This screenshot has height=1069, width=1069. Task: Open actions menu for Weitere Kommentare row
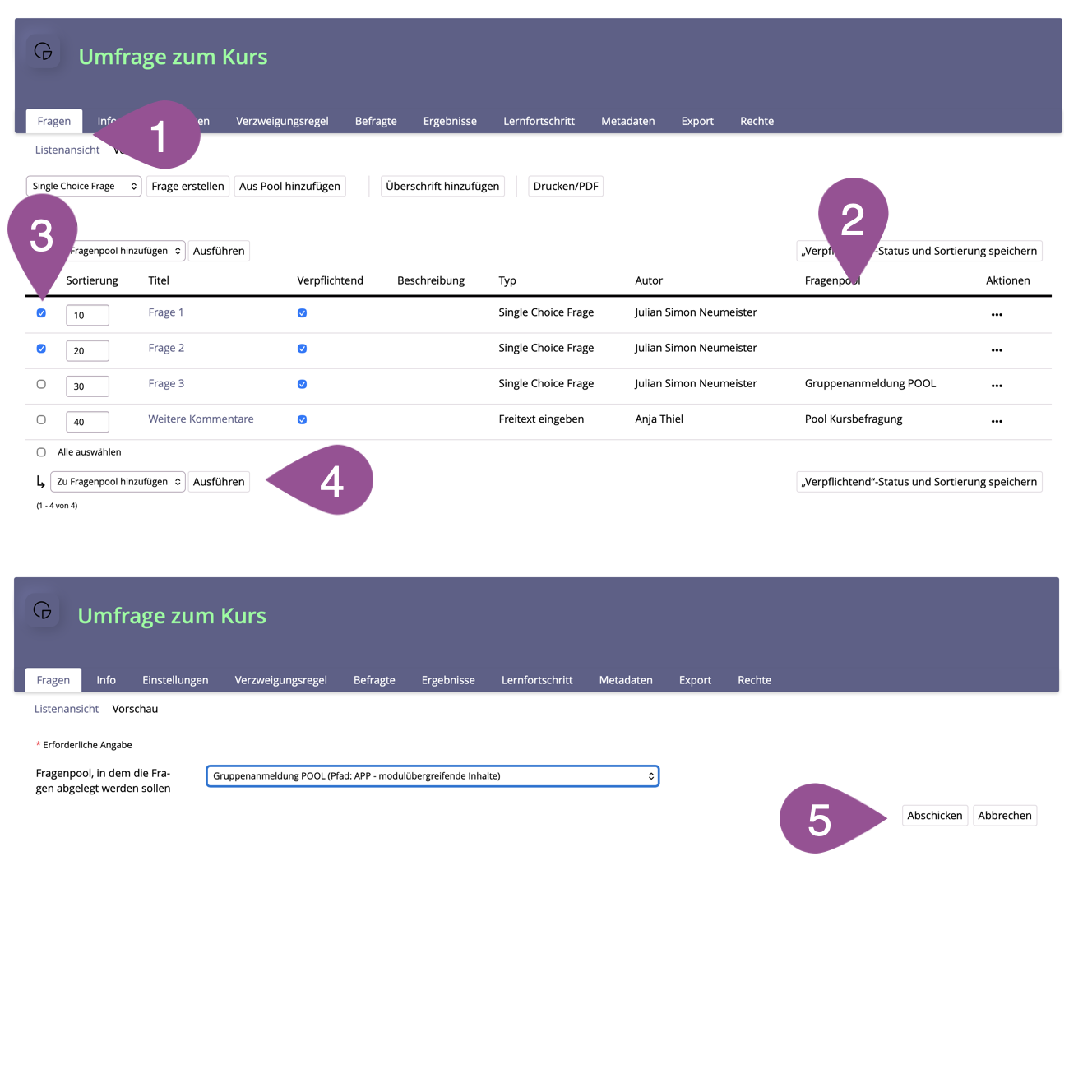[996, 421]
